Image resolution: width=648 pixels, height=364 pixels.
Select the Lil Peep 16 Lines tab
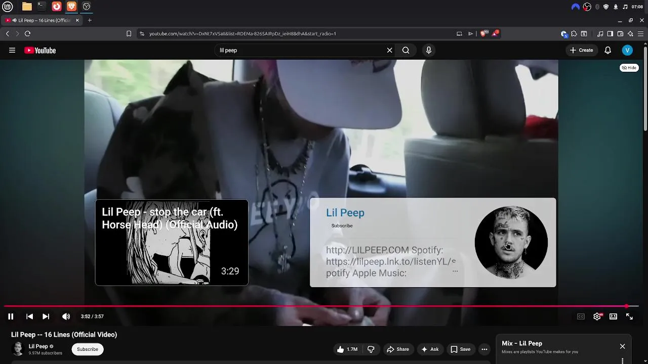click(42, 20)
